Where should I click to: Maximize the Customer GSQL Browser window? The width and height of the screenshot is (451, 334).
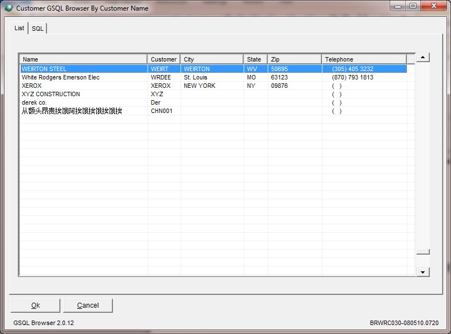[x=413, y=6]
